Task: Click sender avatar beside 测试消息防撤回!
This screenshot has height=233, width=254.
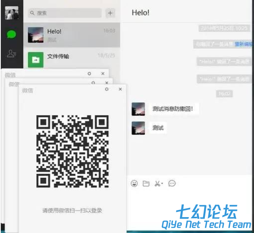Action: click(x=138, y=109)
